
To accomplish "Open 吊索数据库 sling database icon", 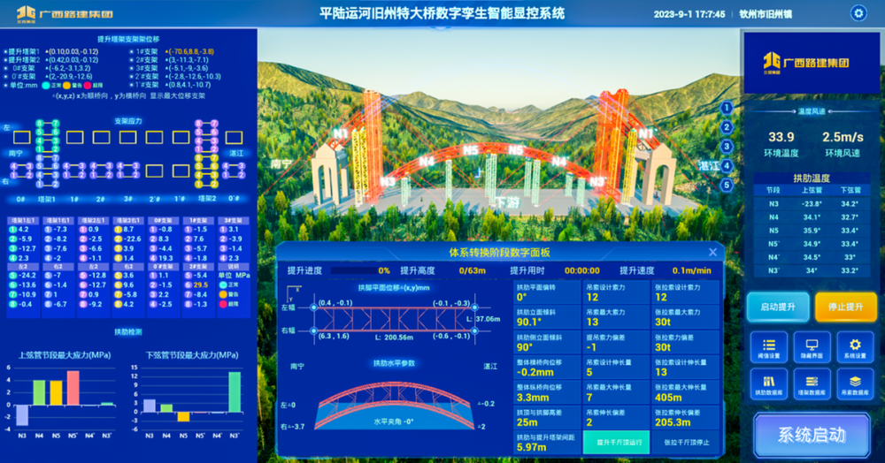I will (855, 383).
